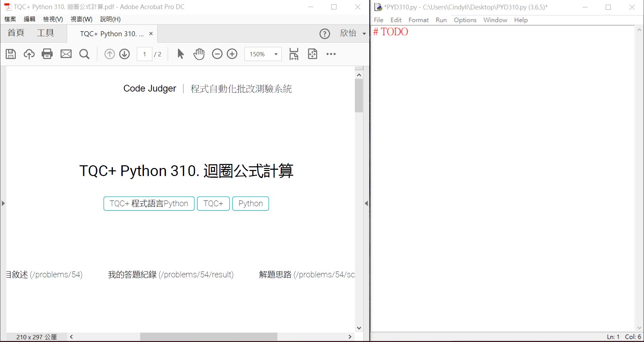Switch to the 首頁 tab

16,33
